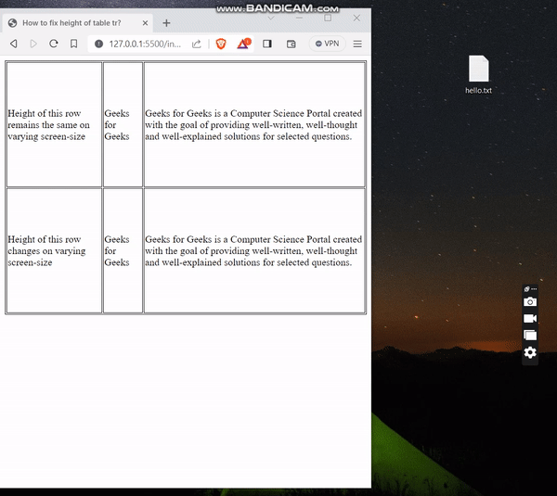Screen dimensions: 557x496
Task: Select the 'How to fix height of table tr?' tab
Action: click(78, 23)
